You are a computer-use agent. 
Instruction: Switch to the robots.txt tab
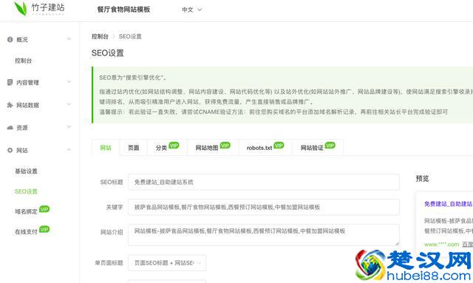(265, 148)
